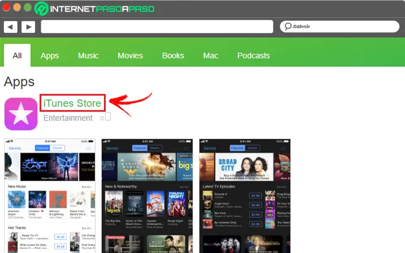Screen dimensions: 405x253
Task: Click the empty address bar field
Action: tap(157, 27)
